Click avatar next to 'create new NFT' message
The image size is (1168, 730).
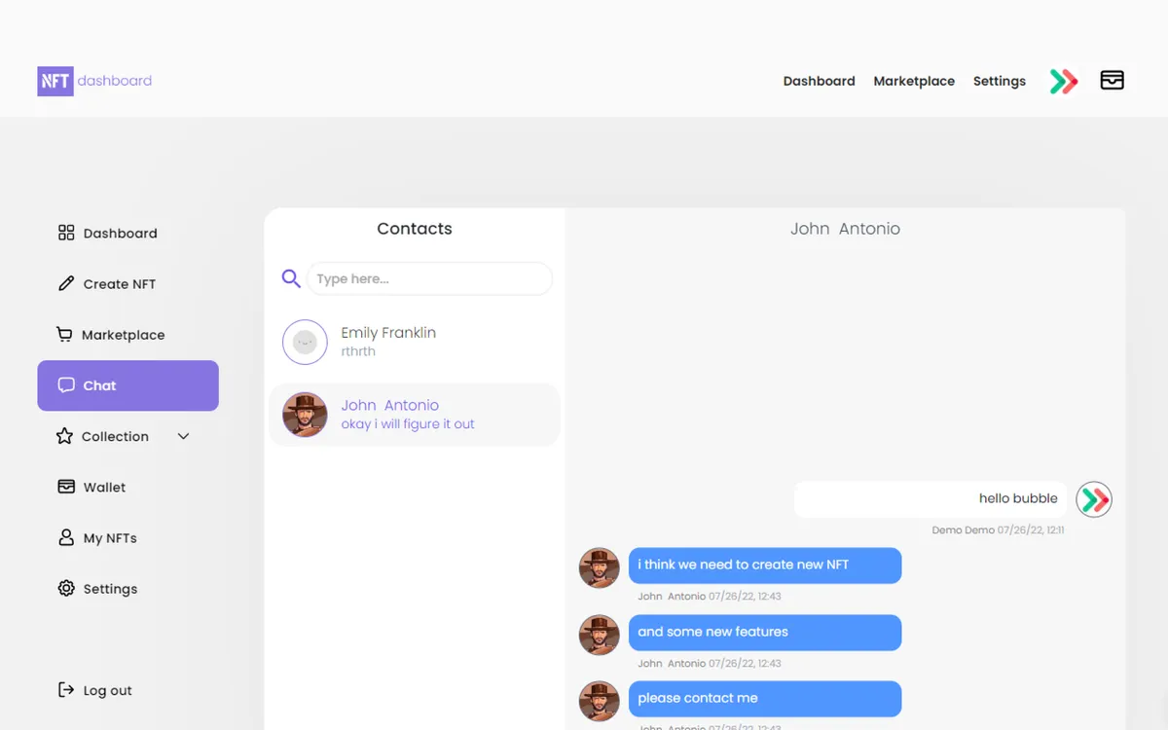(600, 567)
